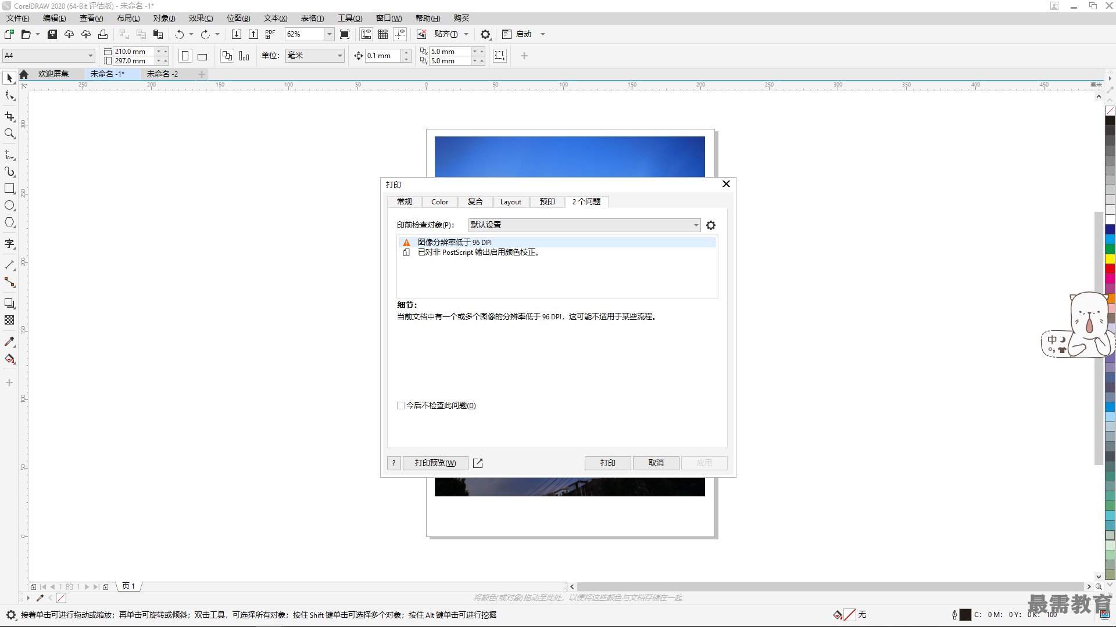Open the 欢迎屏幕 tab

coord(53,74)
